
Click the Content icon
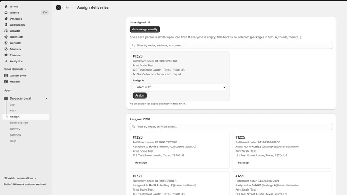(6, 43)
